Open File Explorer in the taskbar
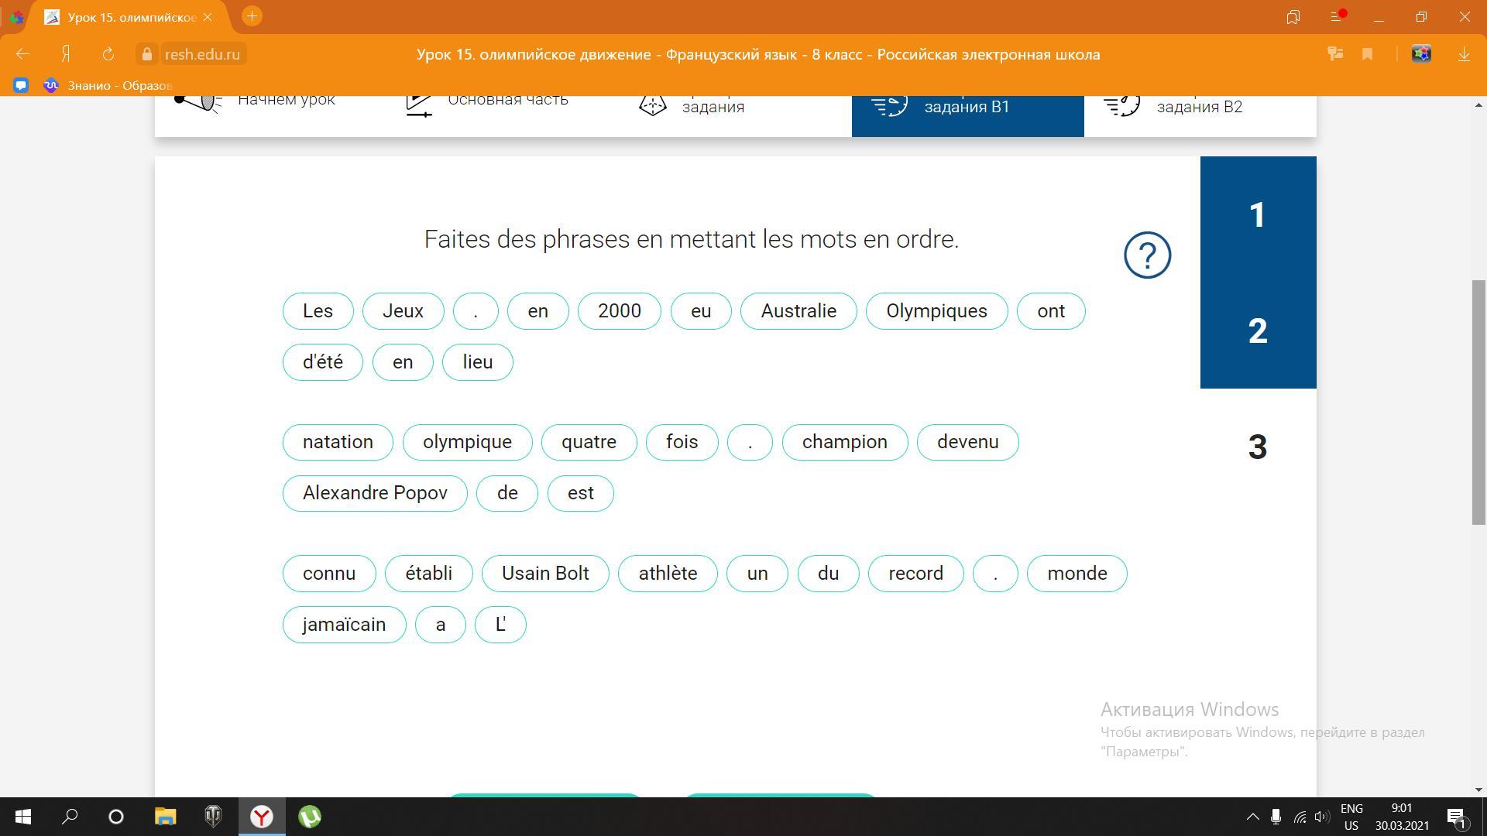 [165, 817]
